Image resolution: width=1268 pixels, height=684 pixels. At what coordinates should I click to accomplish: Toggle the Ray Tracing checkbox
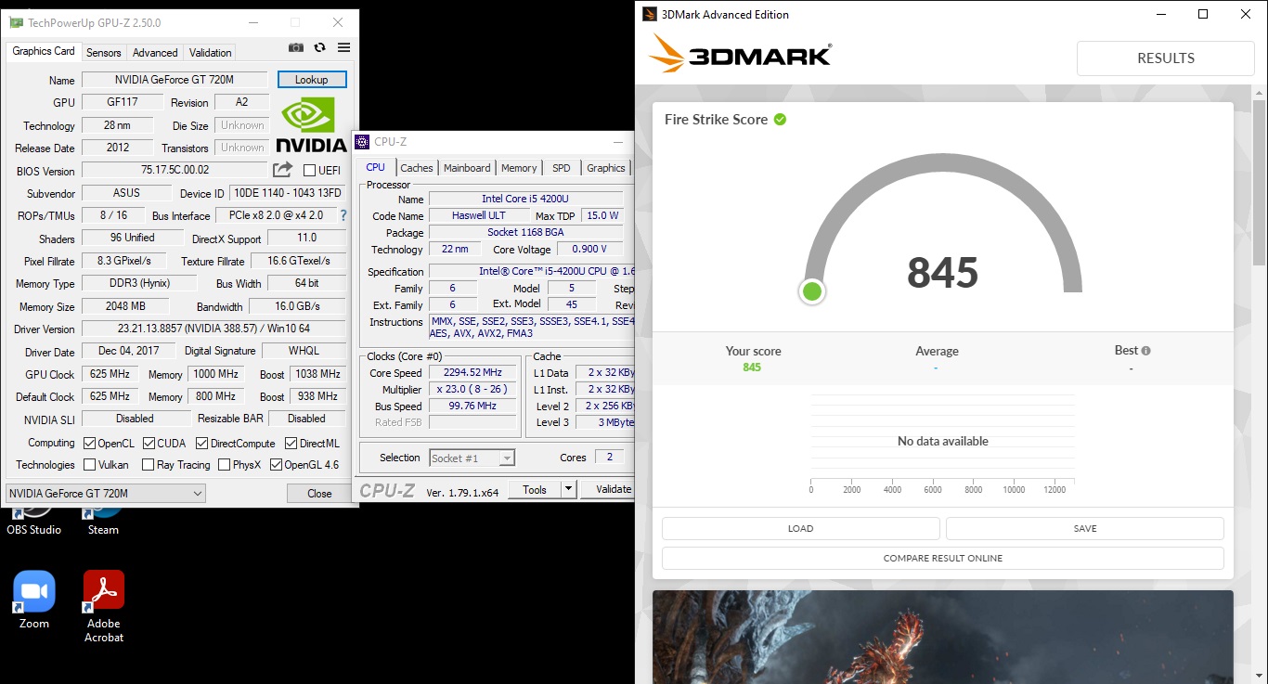coord(149,465)
